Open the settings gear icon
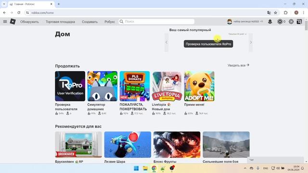Image resolution: width=308 pixels, height=173 pixels. 291,22
